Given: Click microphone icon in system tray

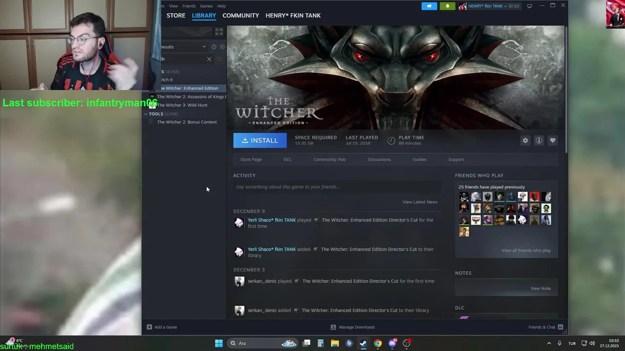Looking at the screenshot, I should [x=560, y=343].
